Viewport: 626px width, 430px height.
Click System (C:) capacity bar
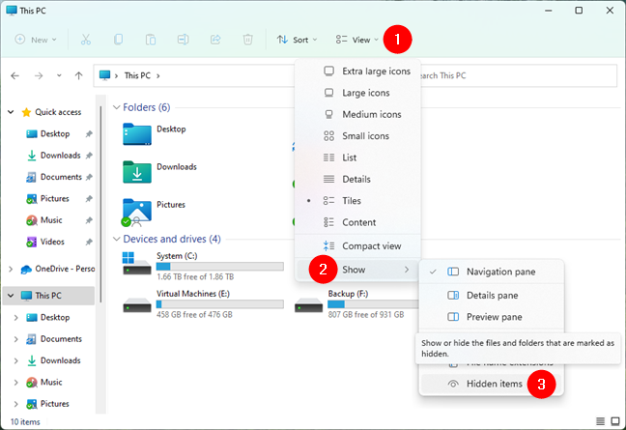click(x=220, y=267)
